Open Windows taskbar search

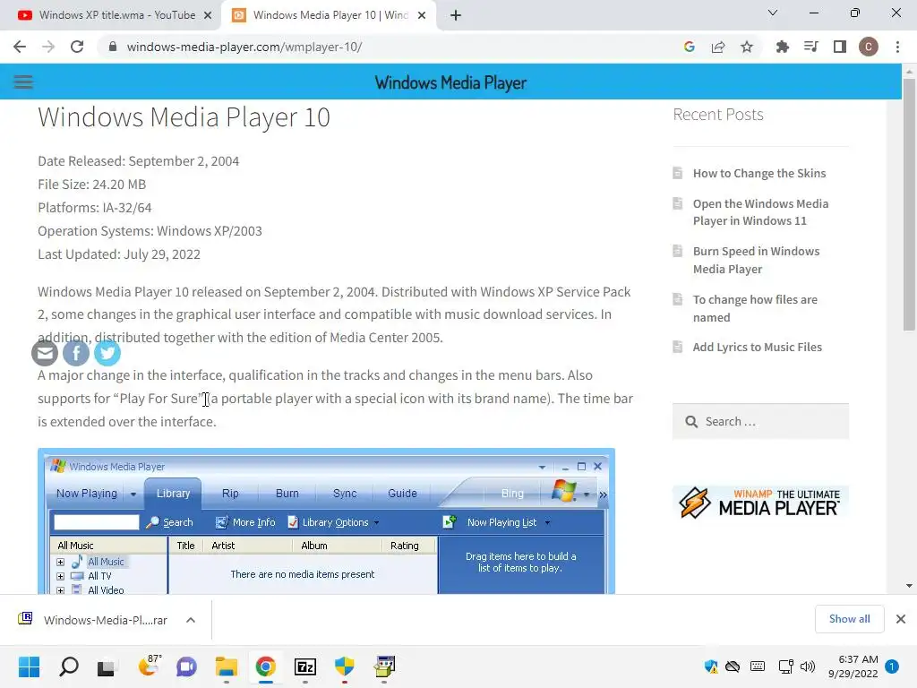[x=69, y=666]
